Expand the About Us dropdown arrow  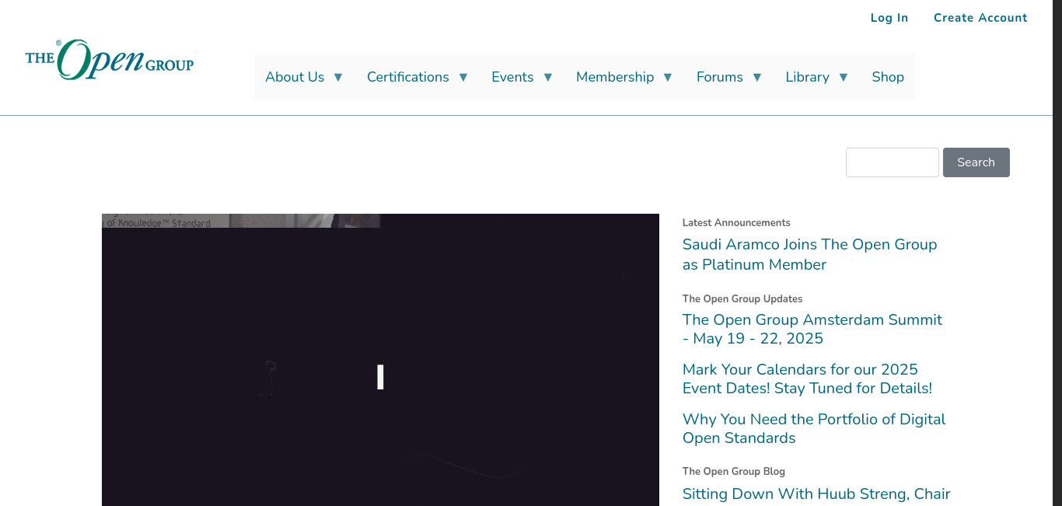tap(338, 77)
